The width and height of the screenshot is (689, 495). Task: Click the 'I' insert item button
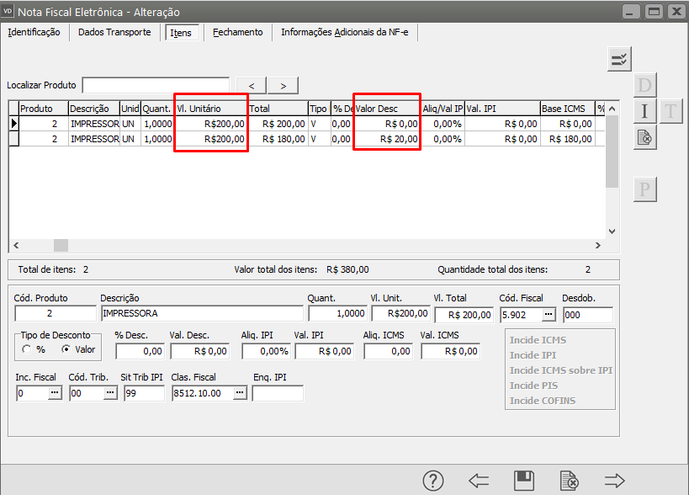tap(644, 111)
